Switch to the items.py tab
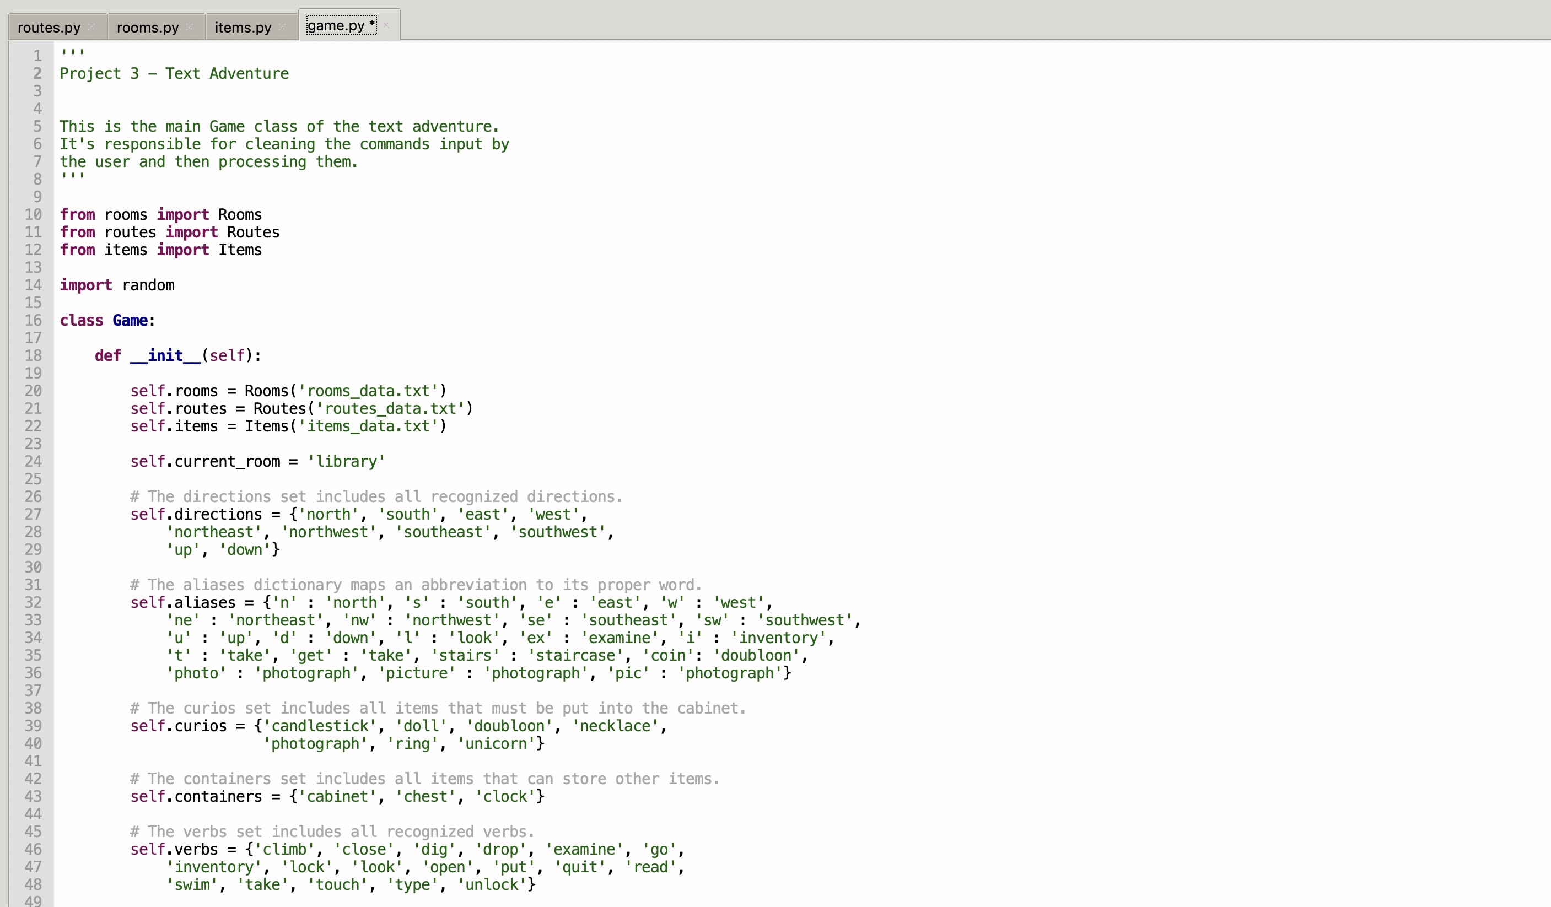Image resolution: width=1551 pixels, height=907 pixels. point(242,26)
